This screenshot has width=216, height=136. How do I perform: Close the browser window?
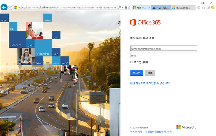point(211,3)
